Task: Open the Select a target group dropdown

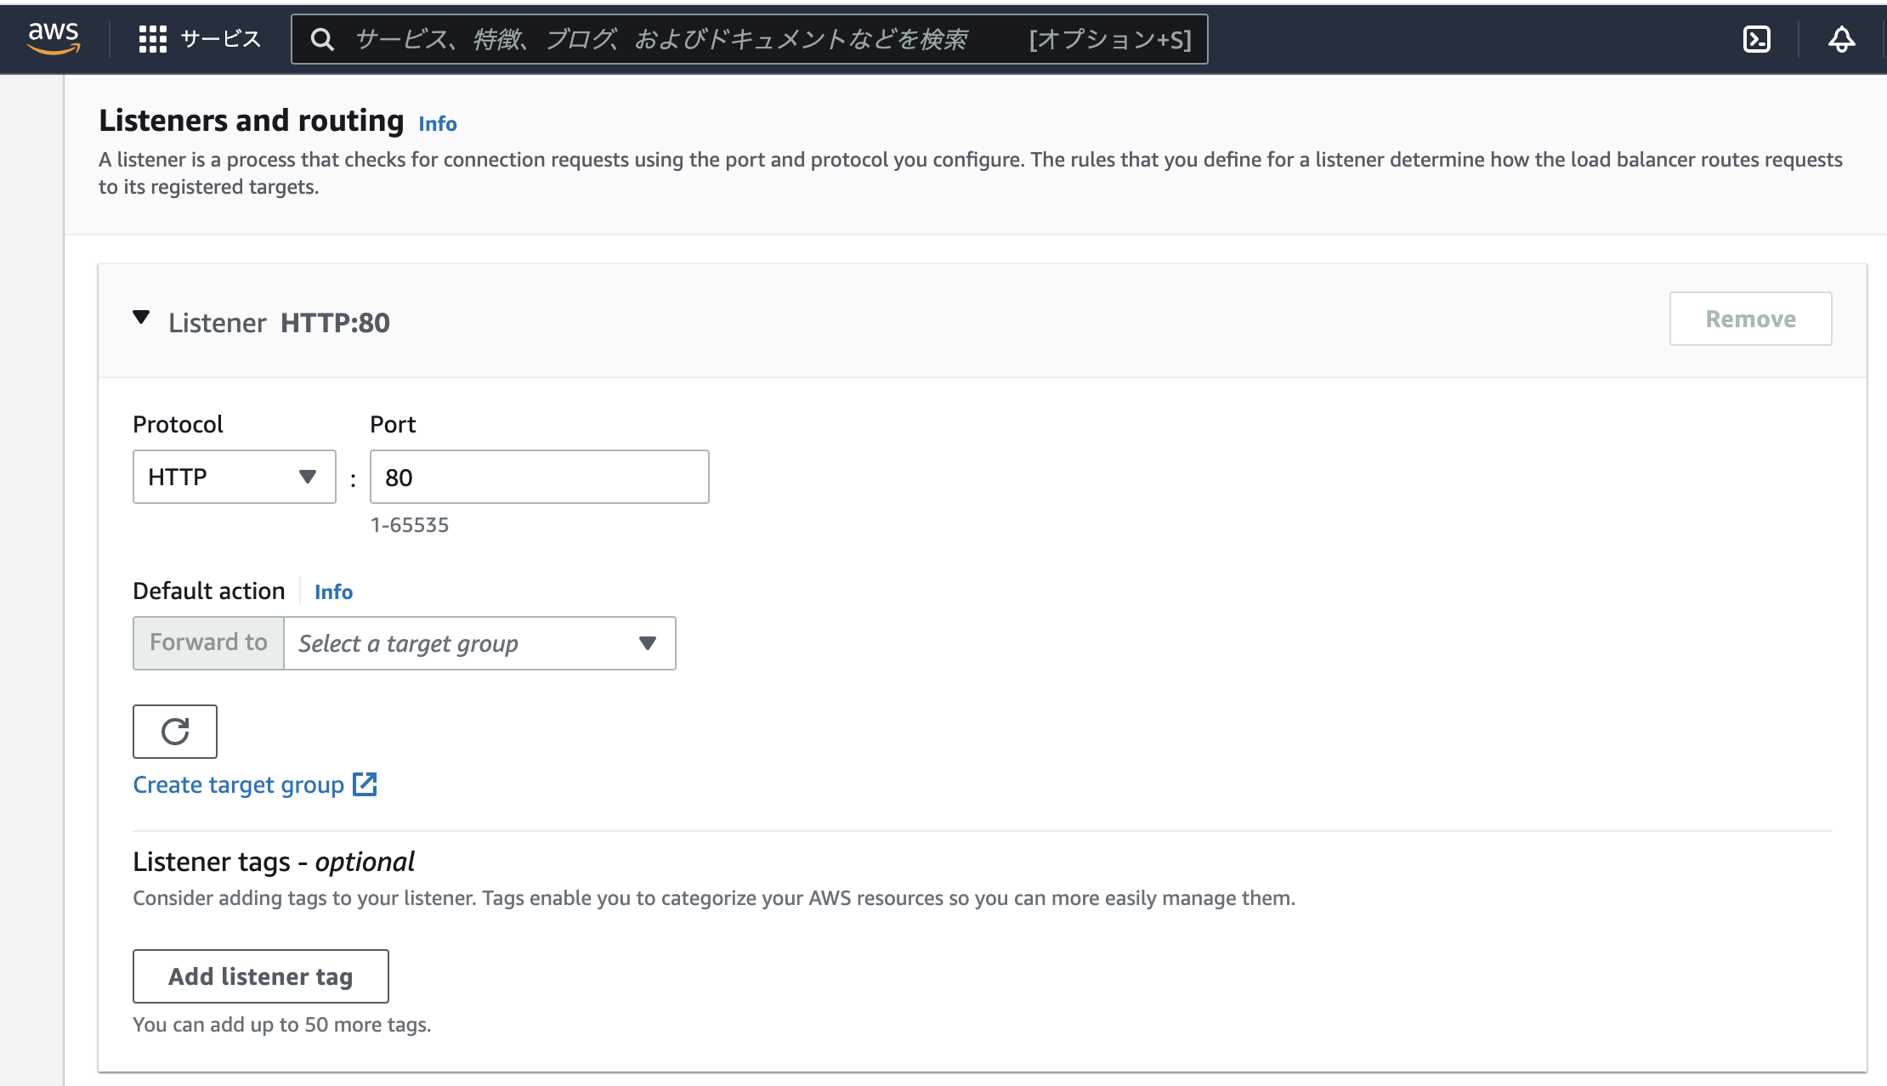Action: (x=479, y=643)
